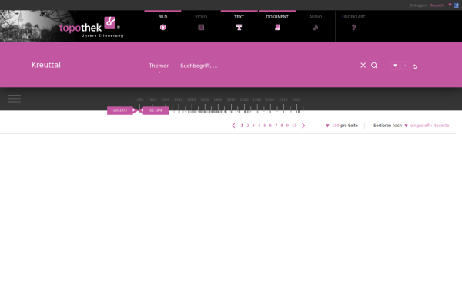Go to results page 5

(265, 126)
